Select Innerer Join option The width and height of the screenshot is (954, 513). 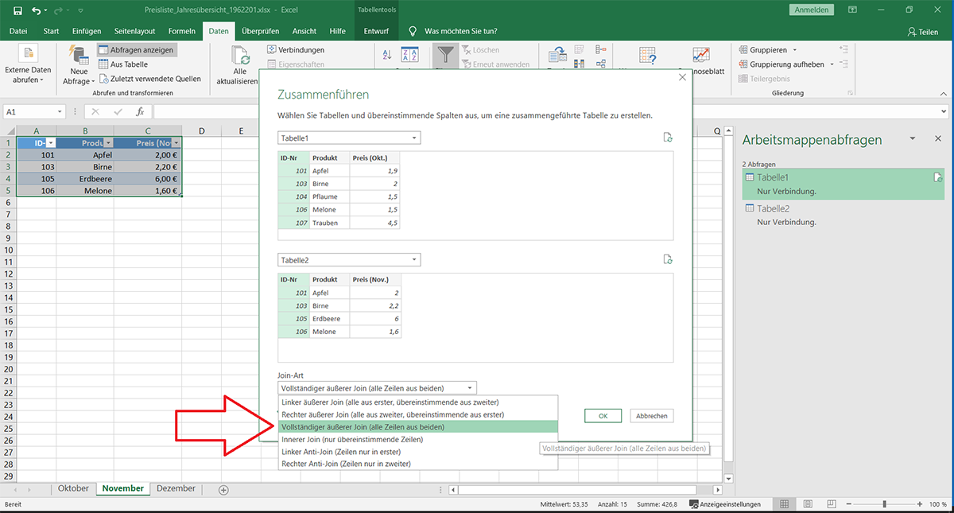418,439
